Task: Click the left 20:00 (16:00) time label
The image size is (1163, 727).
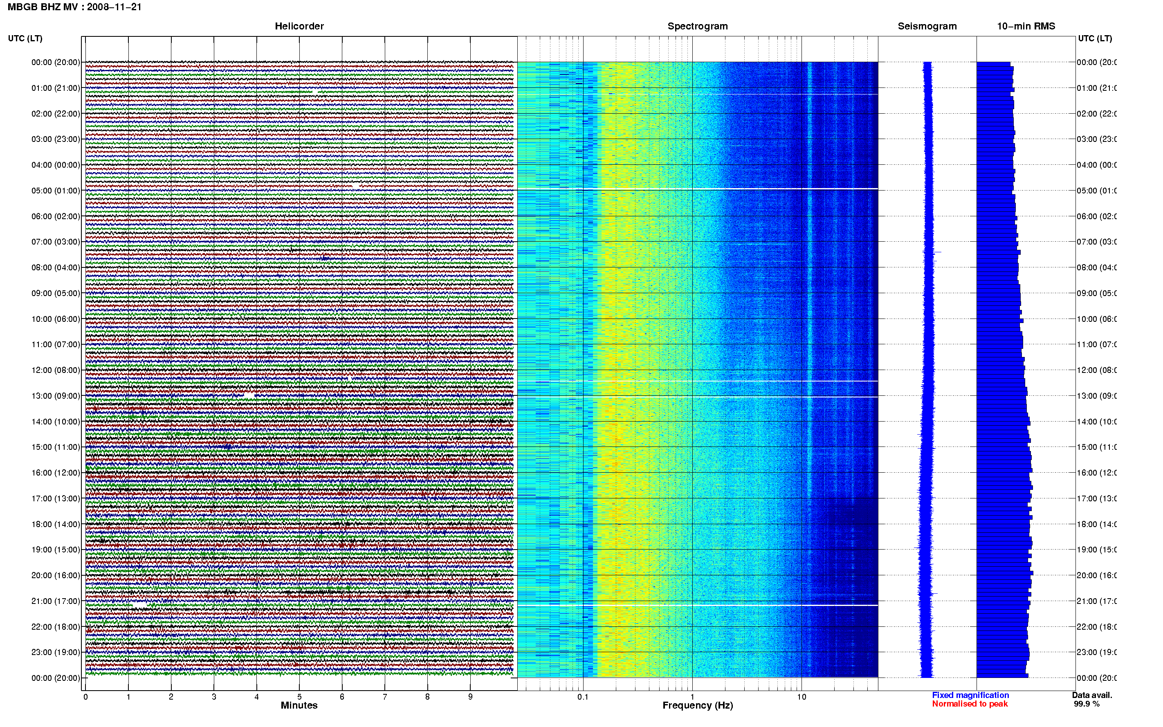Action: click(56, 576)
